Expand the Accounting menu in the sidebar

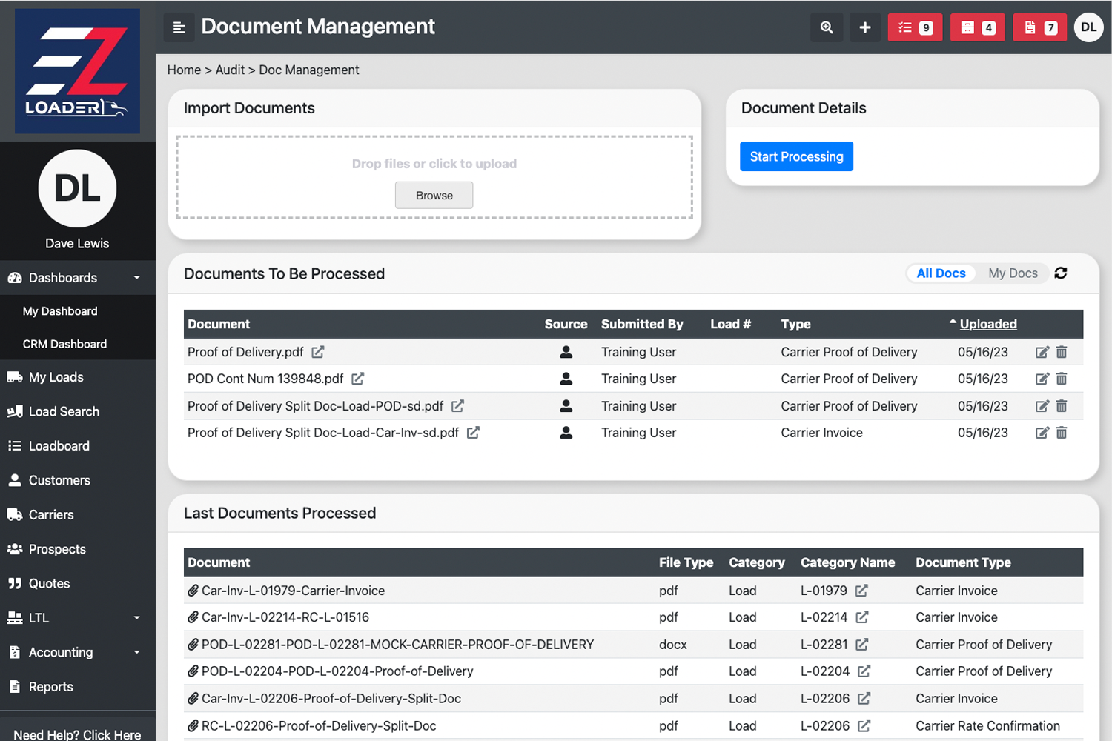pyautogui.click(x=136, y=652)
